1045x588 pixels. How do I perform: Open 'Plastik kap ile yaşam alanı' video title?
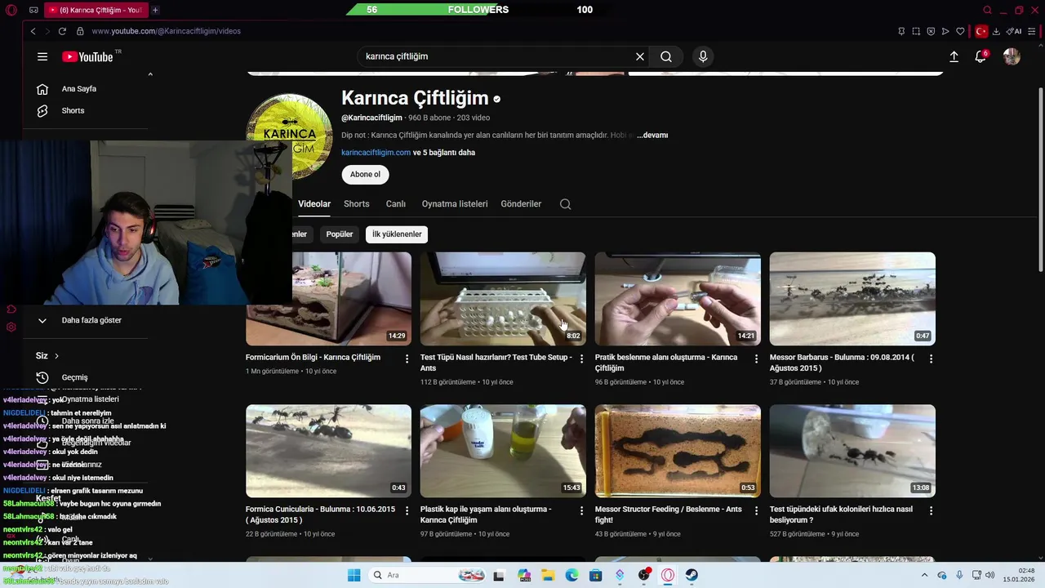(x=486, y=514)
